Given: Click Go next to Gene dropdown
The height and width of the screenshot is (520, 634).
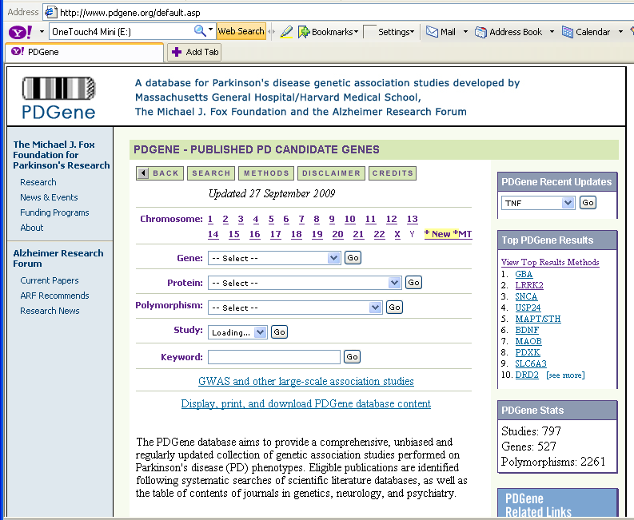Looking at the screenshot, I should [353, 258].
